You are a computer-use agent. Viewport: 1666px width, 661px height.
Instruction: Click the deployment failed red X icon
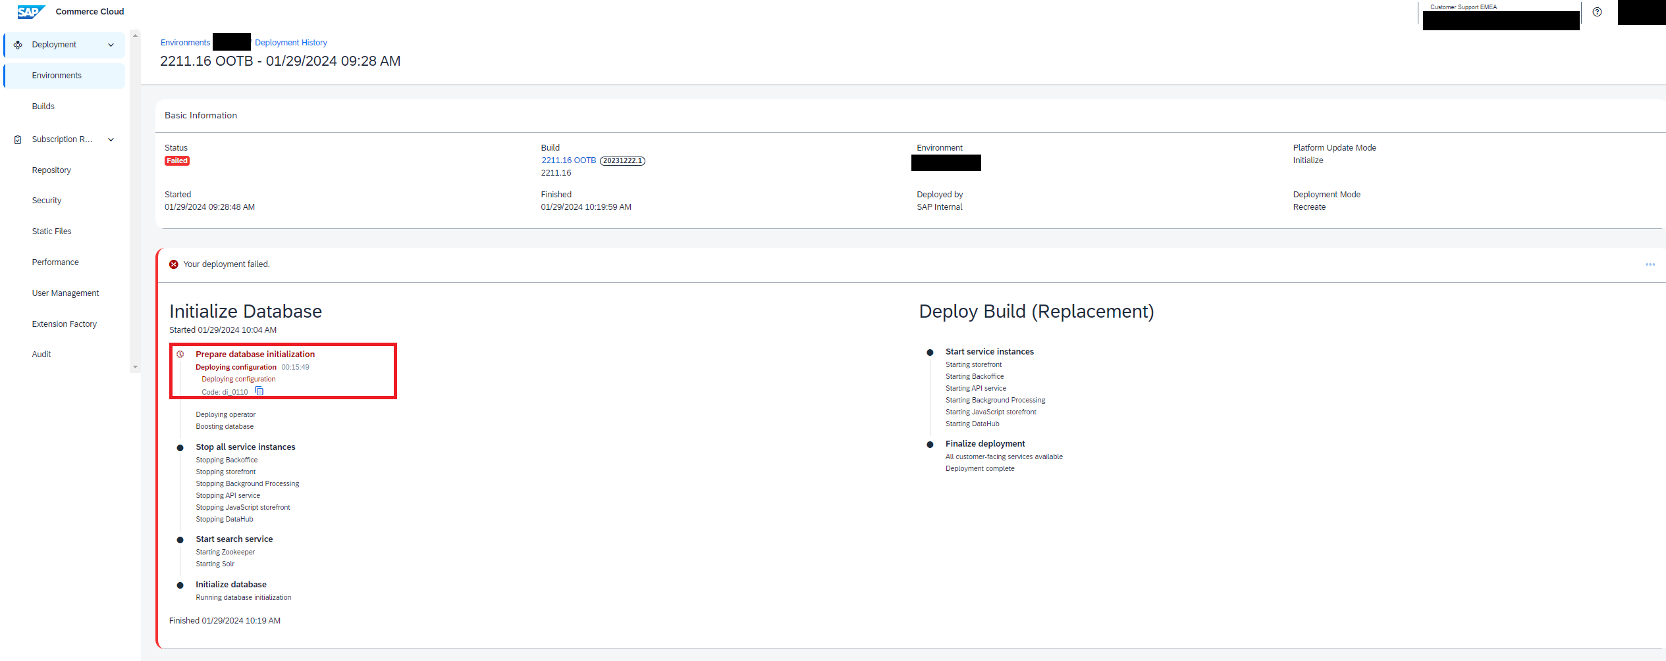click(x=174, y=264)
